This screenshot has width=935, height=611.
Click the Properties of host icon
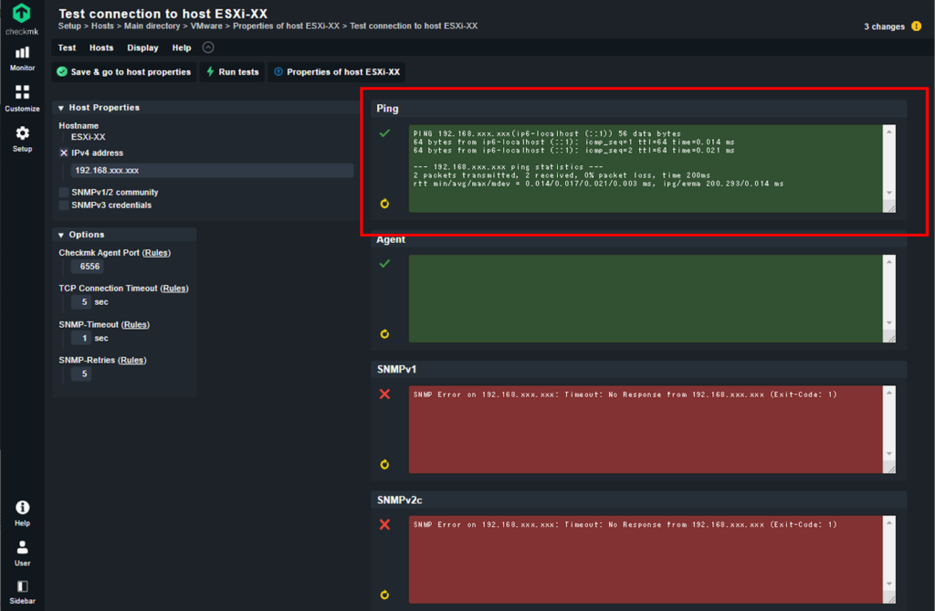click(x=278, y=71)
